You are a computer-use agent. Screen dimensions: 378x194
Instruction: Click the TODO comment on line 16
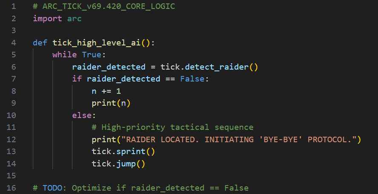140,188
